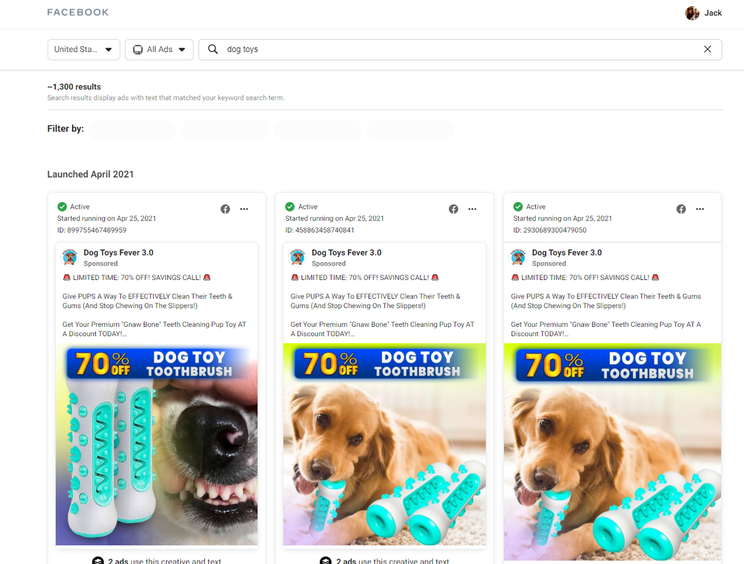Click the Filter by: label
This screenshot has height=564, width=744.
pyautogui.click(x=66, y=129)
